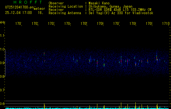
Task: Click the 'Receiving Antenna' label
Action: [65, 13]
